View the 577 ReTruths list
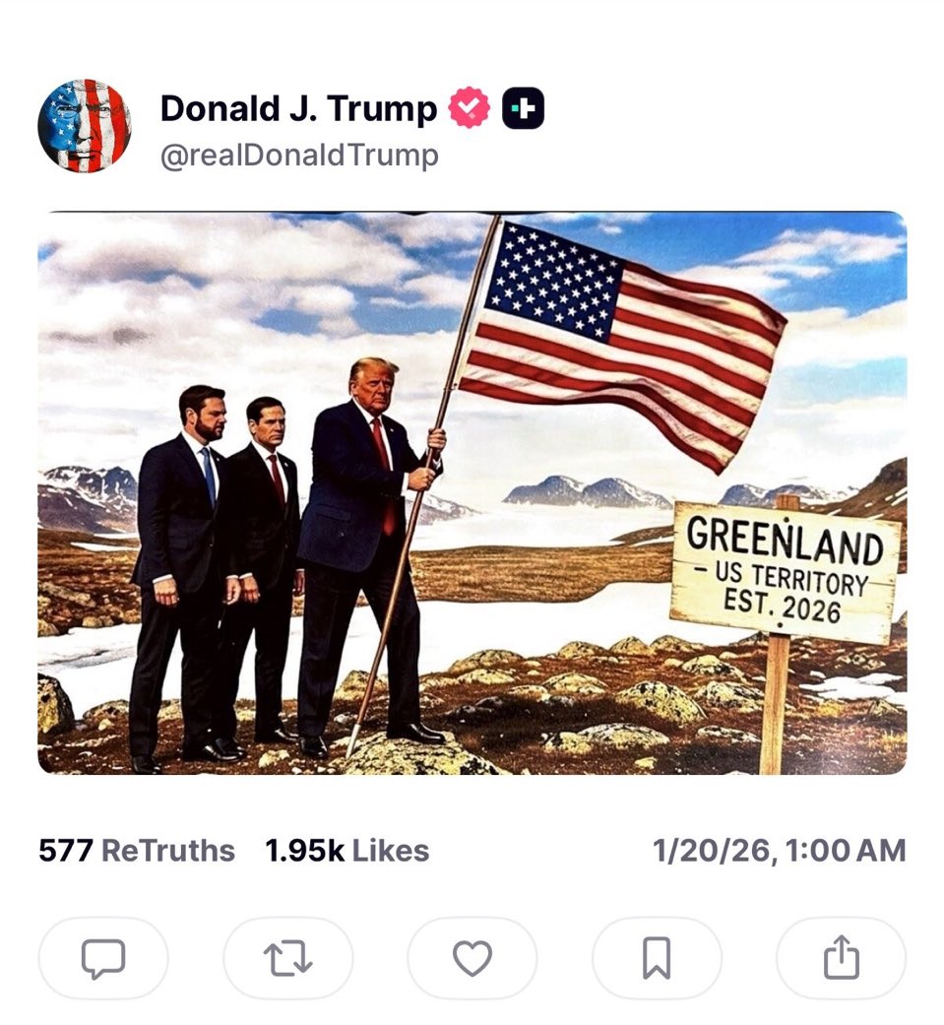Viewport: 944px width, 1025px height. tap(137, 851)
